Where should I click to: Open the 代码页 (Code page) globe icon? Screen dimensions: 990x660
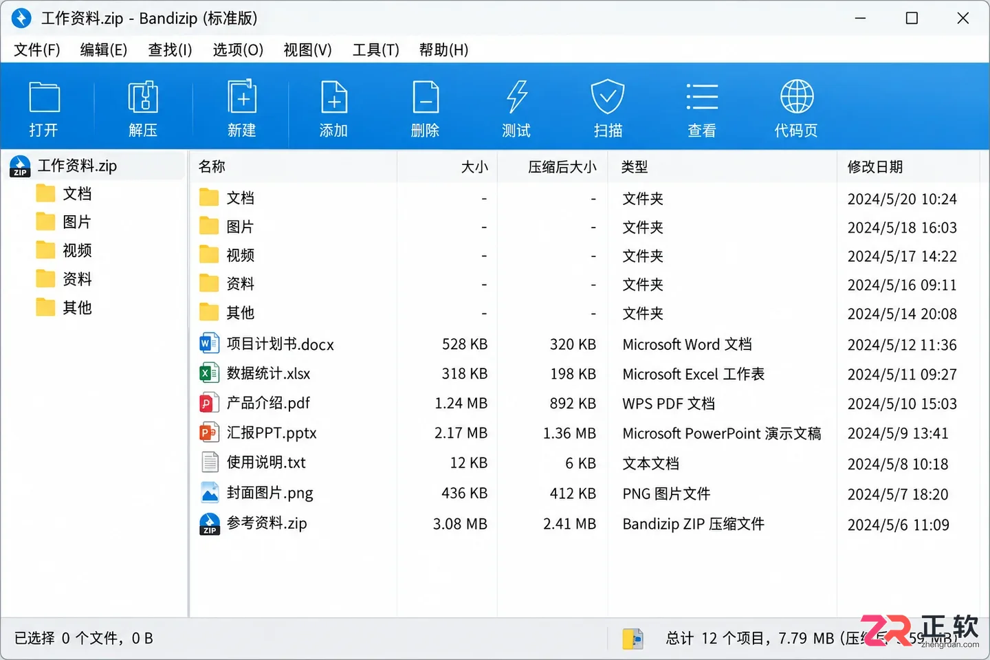tap(797, 96)
